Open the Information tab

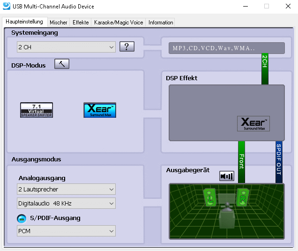click(x=161, y=23)
